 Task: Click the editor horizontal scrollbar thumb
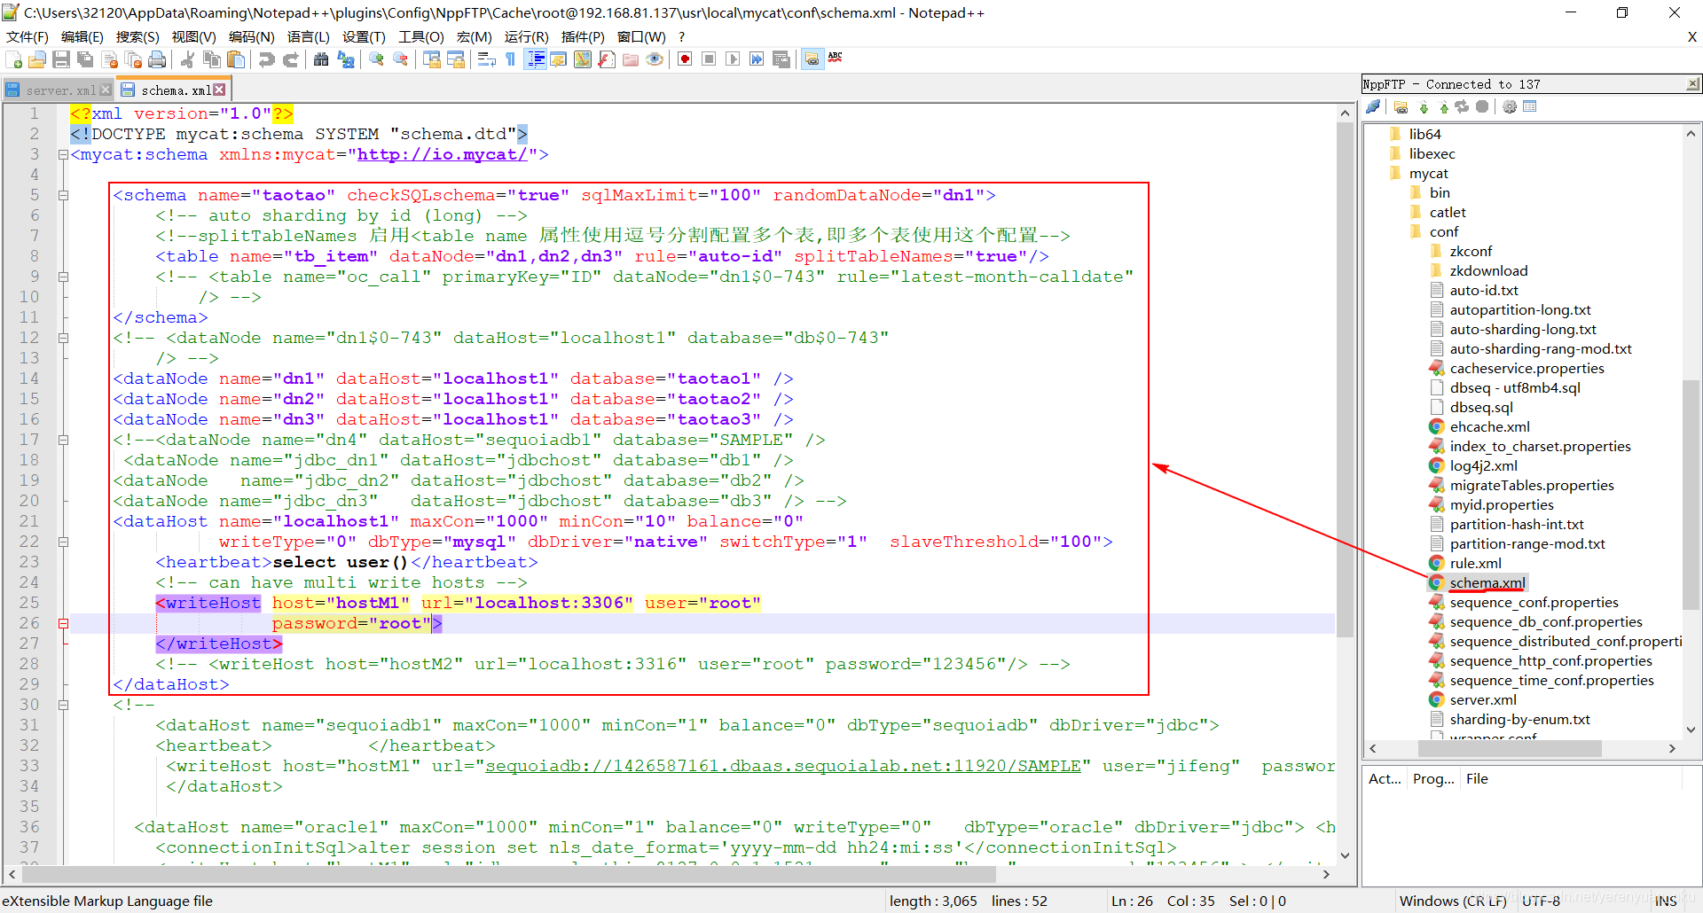tap(508, 874)
